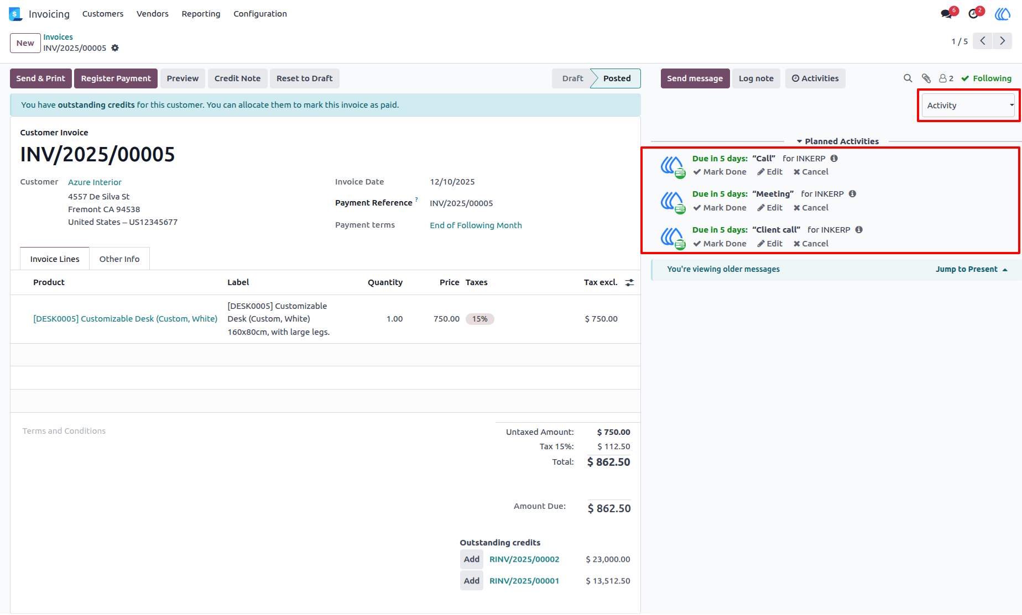Click the Register Payment button
Screen dimensions: 1022x615
click(116, 78)
